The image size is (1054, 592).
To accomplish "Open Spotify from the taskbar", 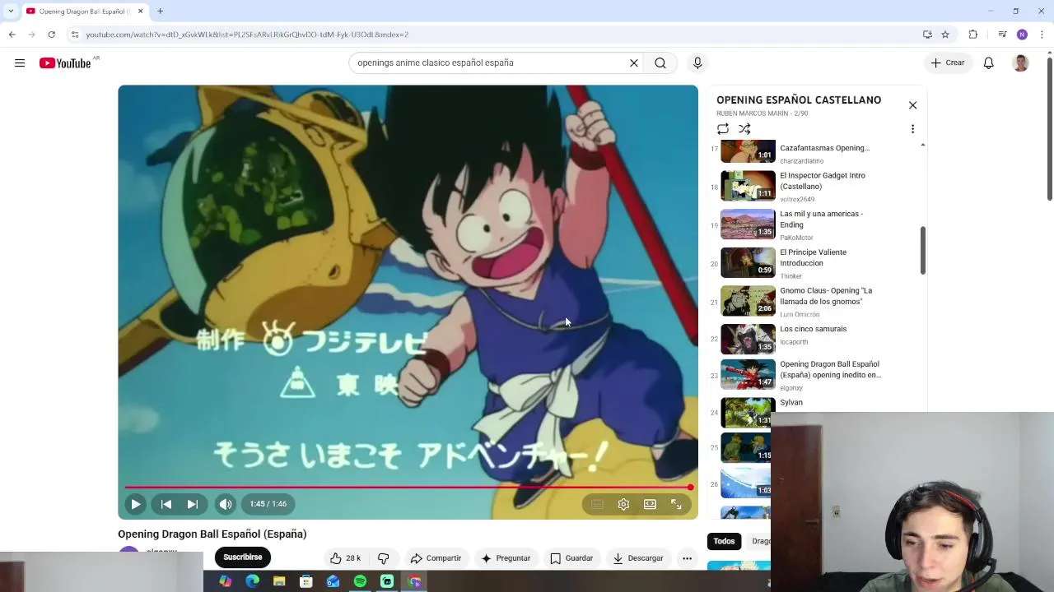I will coord(360,581).
